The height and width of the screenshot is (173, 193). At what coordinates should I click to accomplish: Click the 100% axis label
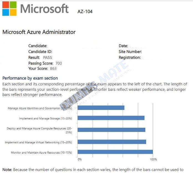tap(153, 159)
